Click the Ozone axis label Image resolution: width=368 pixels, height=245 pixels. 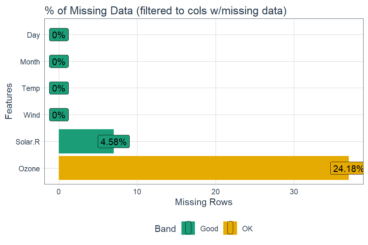pos(29,168)
